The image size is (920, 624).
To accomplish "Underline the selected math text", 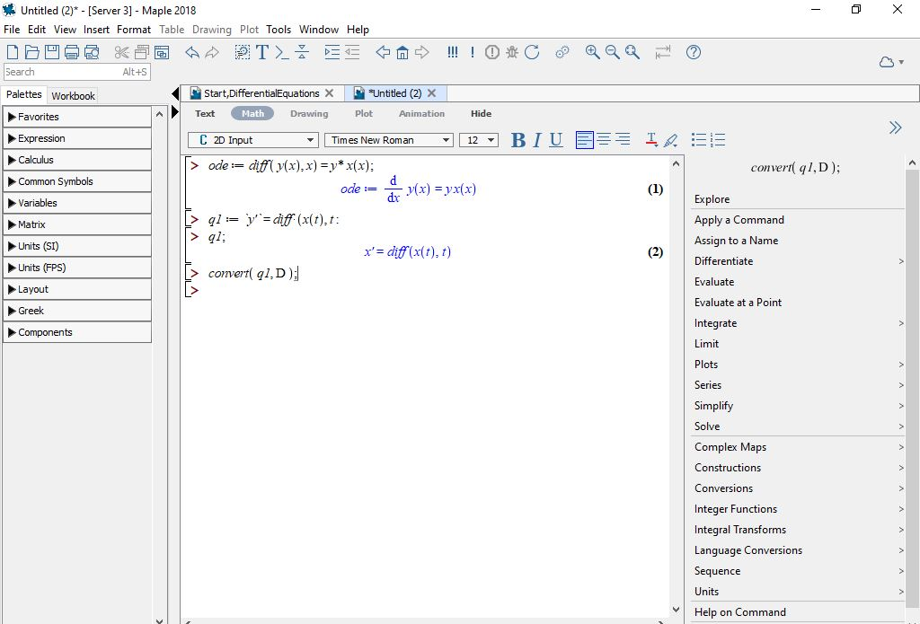I will click(555, 139).
